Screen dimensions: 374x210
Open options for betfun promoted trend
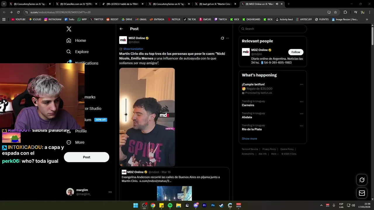coord(302,84)
